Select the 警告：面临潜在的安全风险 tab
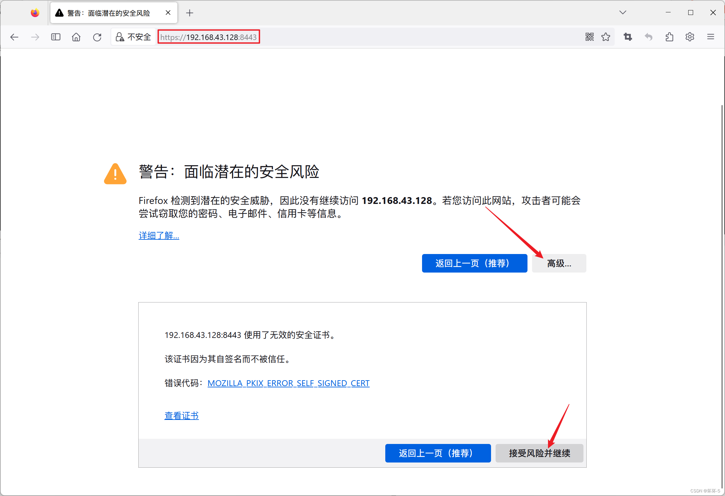725x496 pixels. (x=107, y=13)
